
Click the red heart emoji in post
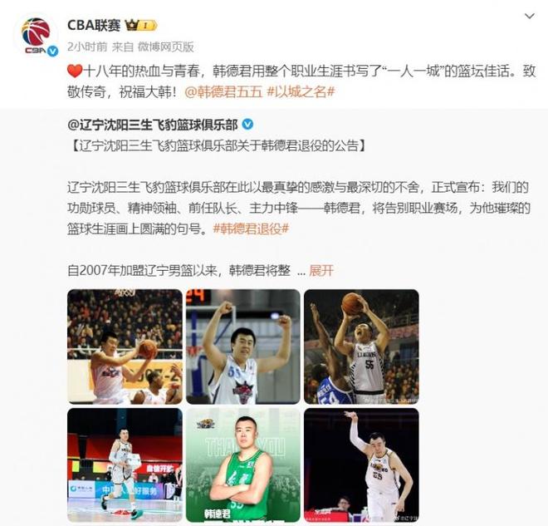[75, 71]
